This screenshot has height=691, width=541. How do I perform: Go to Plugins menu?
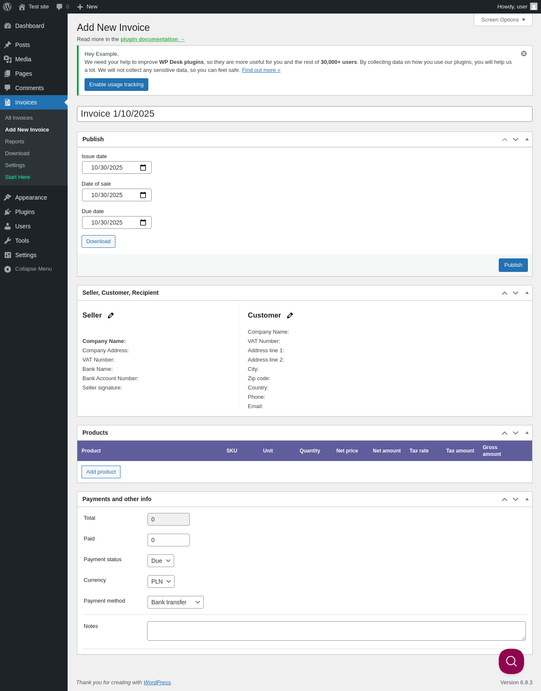25,212
